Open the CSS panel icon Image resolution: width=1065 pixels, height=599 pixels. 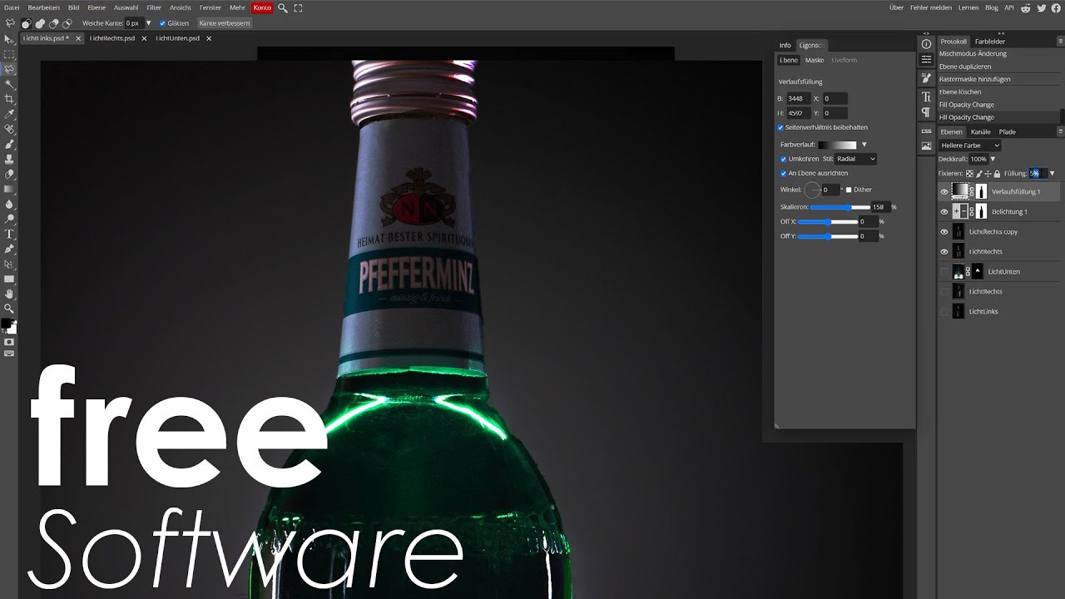pyautogui.click(x=926, y=131)
